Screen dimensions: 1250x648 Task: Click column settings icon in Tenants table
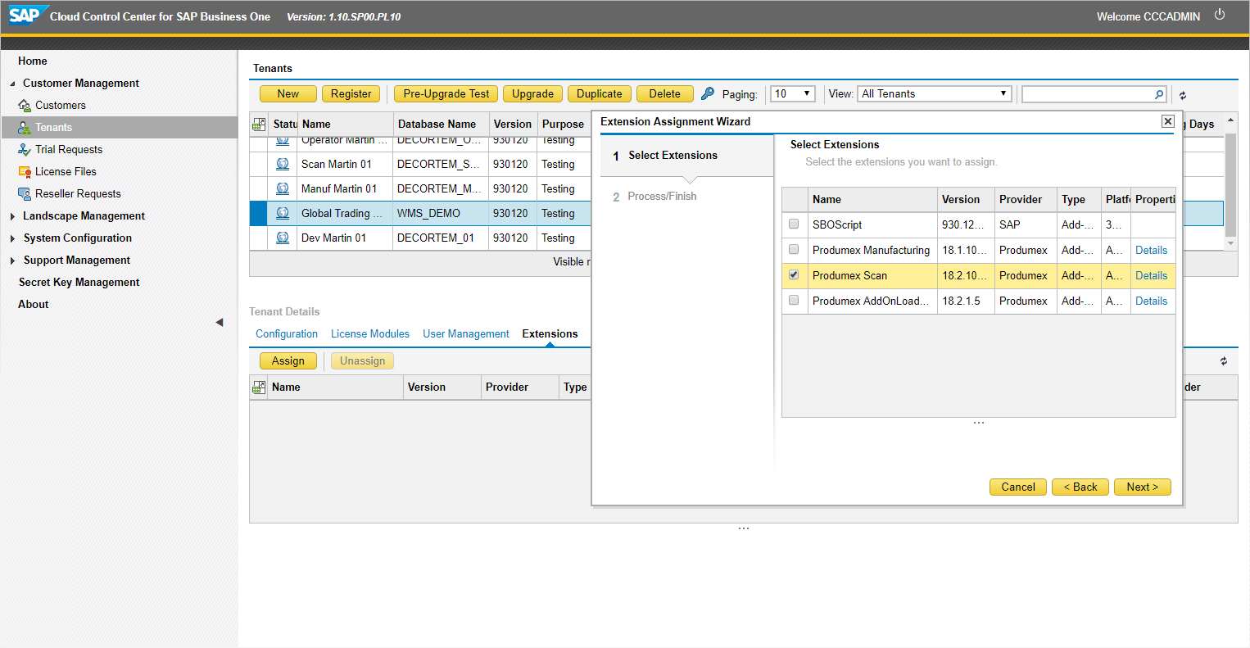pos(259,125)
